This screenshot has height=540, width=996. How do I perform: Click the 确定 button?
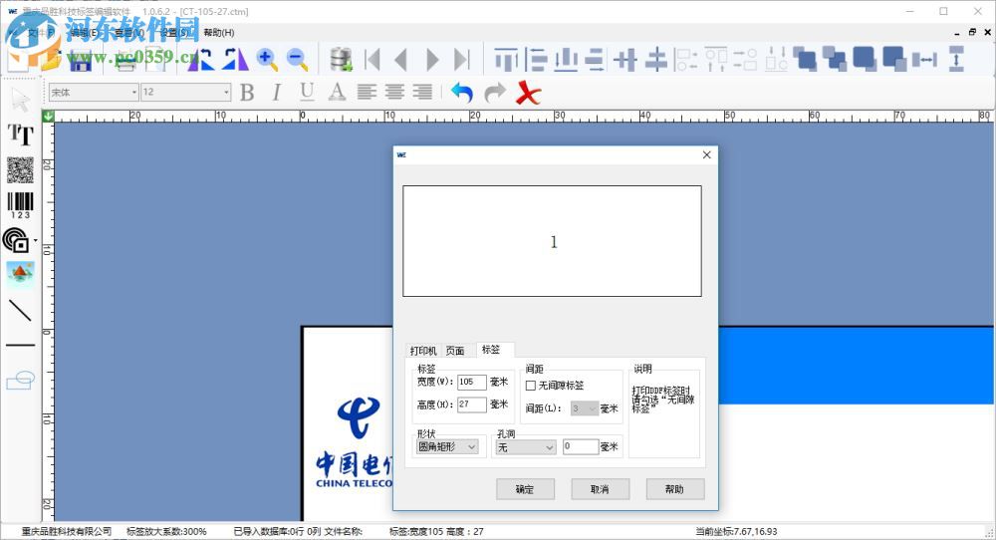tap(525, 489)
